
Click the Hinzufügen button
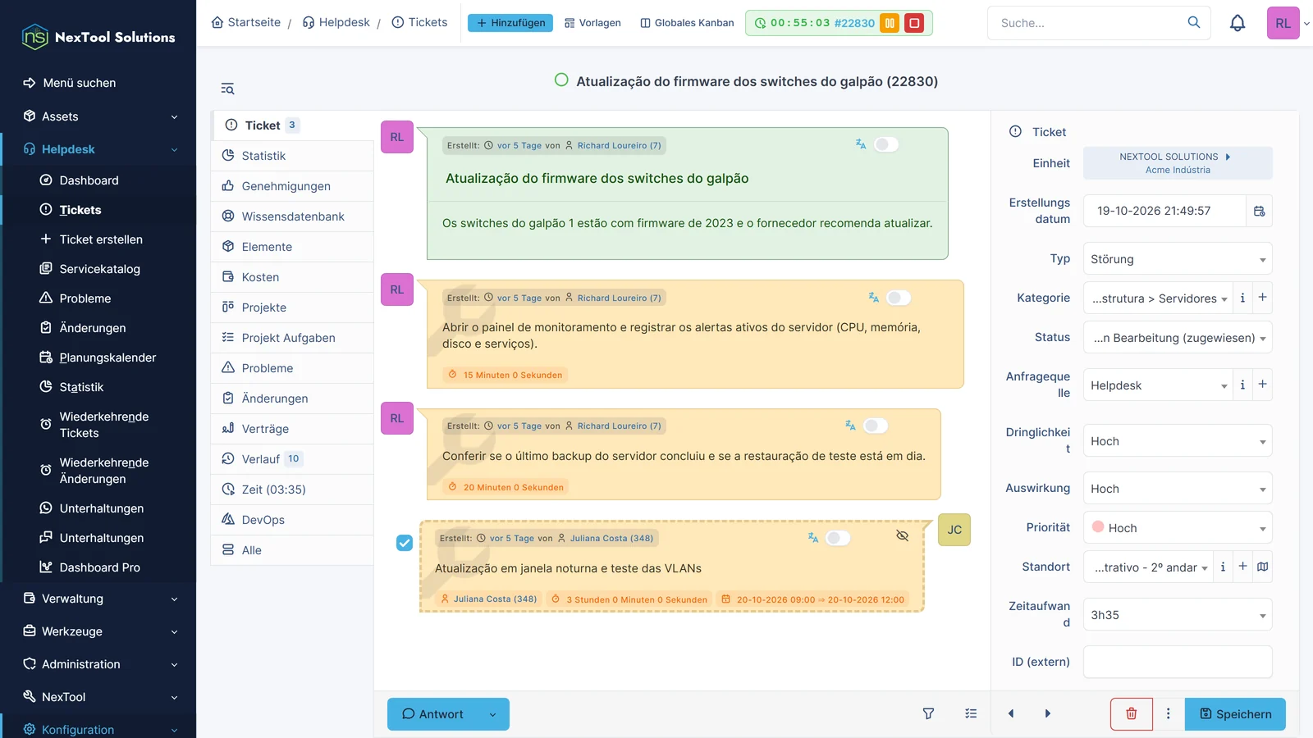[x=510, y=23]
